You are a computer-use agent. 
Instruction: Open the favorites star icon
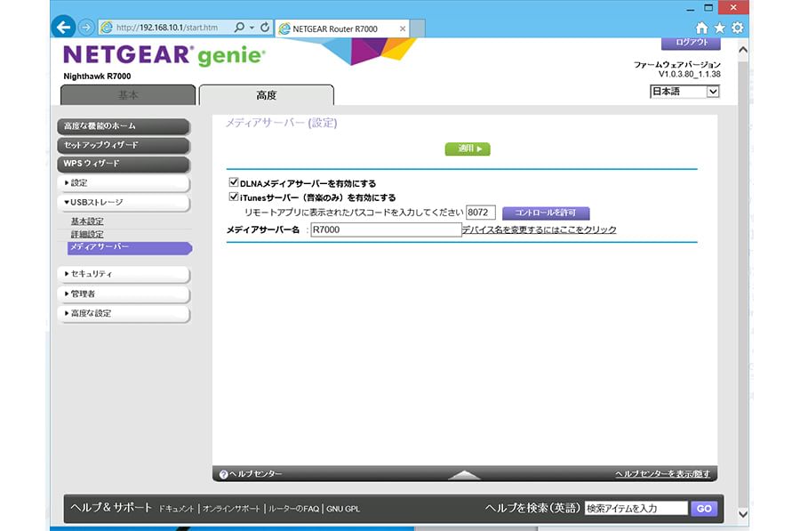[x=719, y=28]
